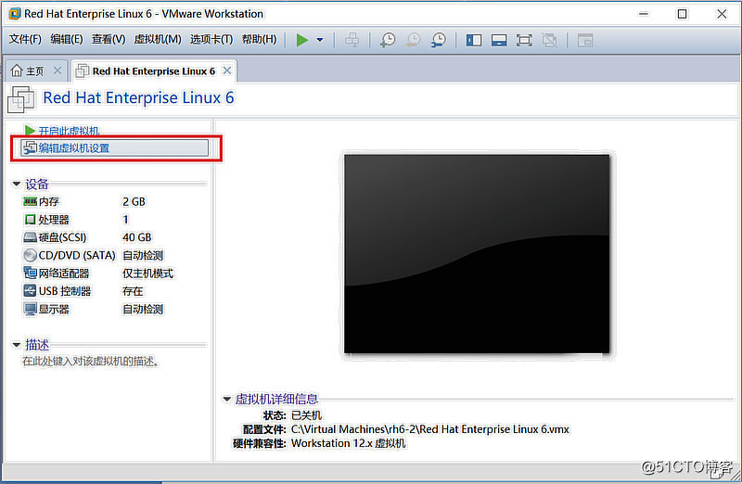
Task: Close the Red Hat Enterprise Linux 6 tab
Action: tap(227, 70)
